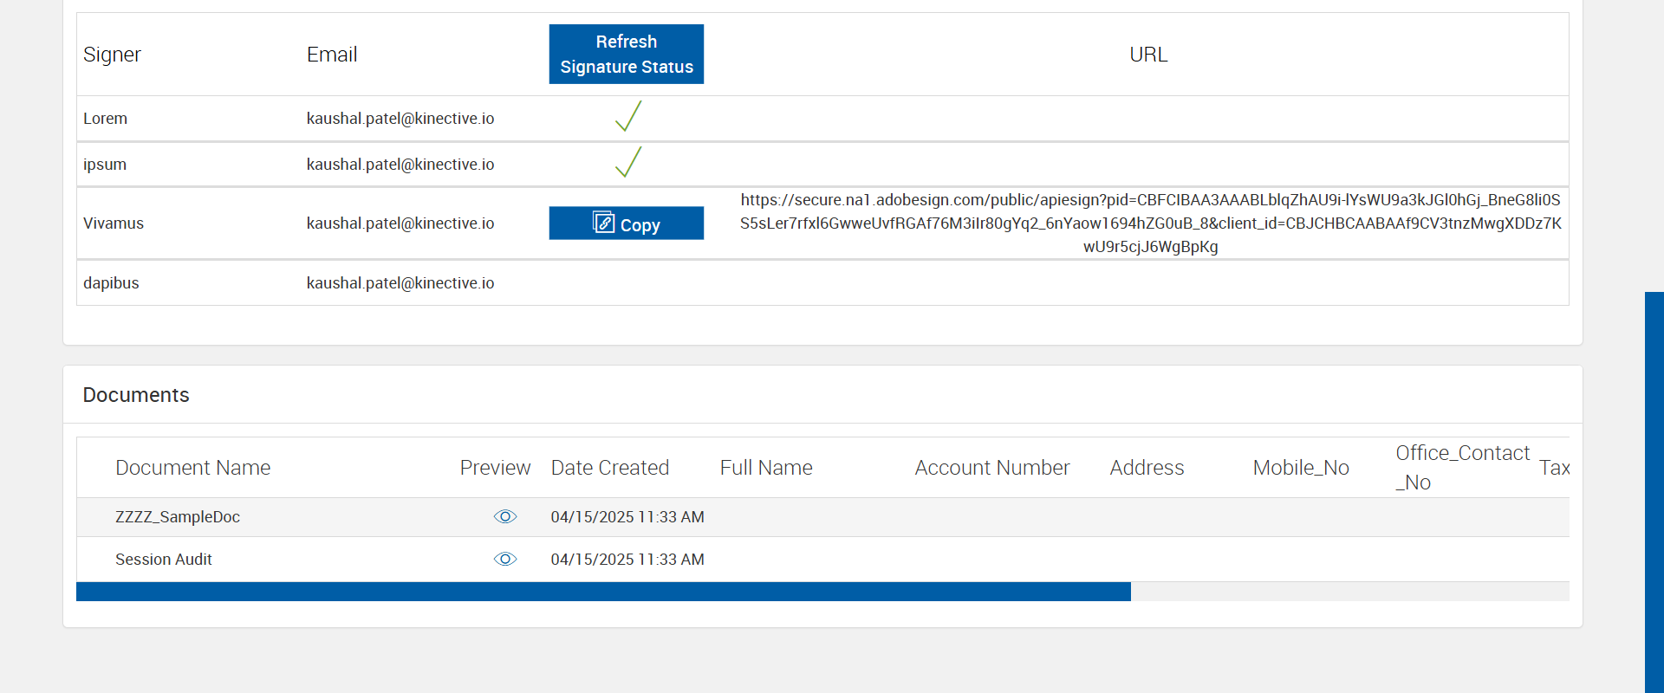Click the green checkmark for signer ipsum
Screen dimensions: 1664x693
pyautogui.click(x=627, y=163)
